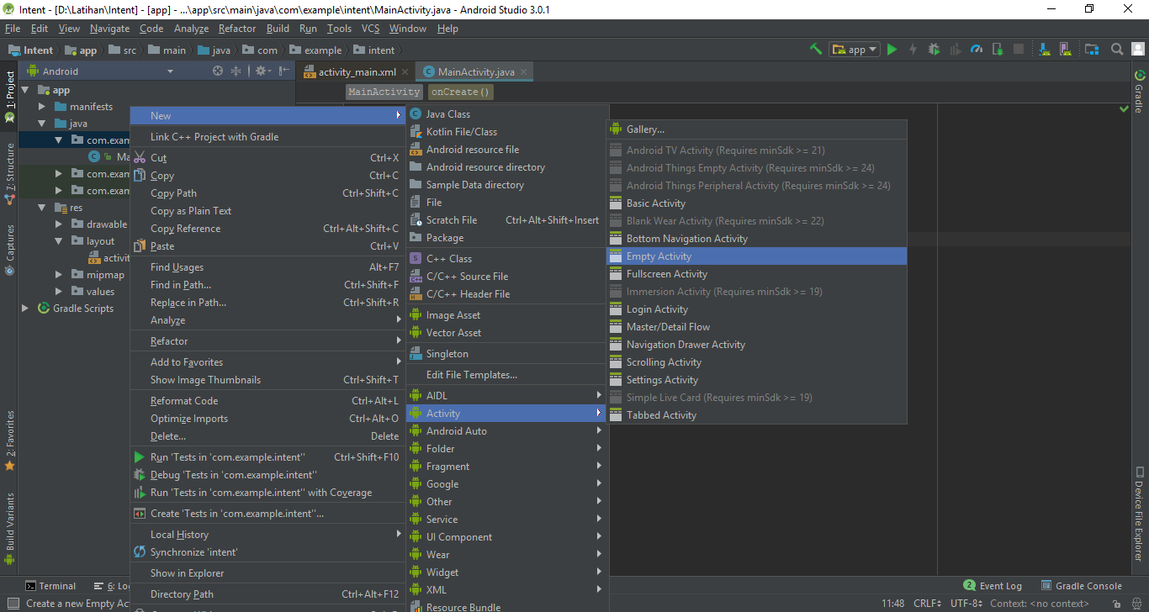Select Settings Activity in the Activity submenu
The height and width of the screenshot is (612, 1149).
point(757,380)
